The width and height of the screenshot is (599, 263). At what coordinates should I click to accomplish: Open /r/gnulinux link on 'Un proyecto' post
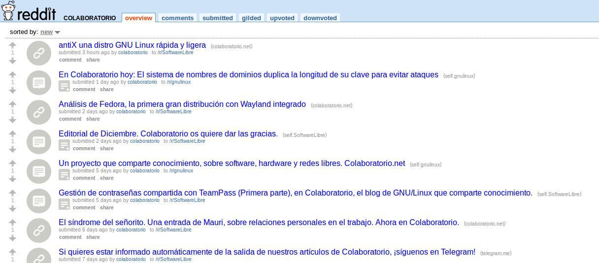point(181,170)
